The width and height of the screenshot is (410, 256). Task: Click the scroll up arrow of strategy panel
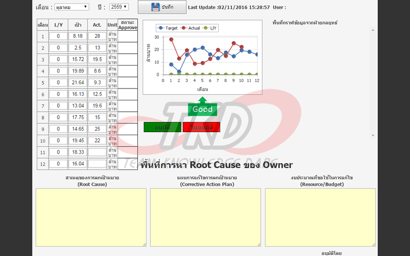pyautogui.click(x=373, y=30)
